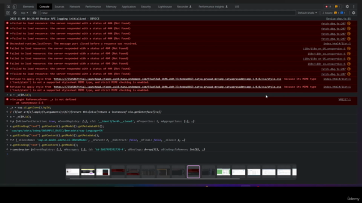The image size is (362, 203).
Task: Open the Application tab
Action: 128,7
